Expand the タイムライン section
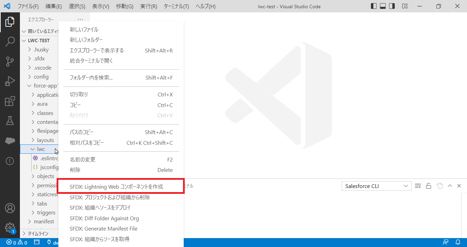 [x=38, y=234]
